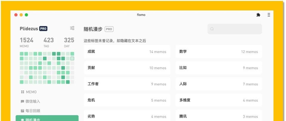286x121 pixels.
Task: Click into the search field
Action: (x=235, y=29)
